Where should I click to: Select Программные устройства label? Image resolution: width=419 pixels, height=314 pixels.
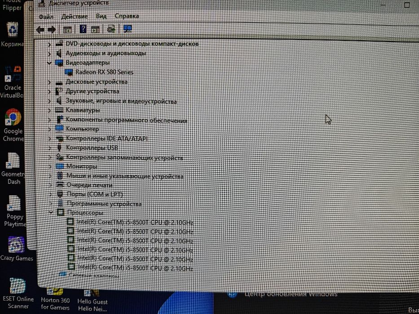[x=104, y=204]
